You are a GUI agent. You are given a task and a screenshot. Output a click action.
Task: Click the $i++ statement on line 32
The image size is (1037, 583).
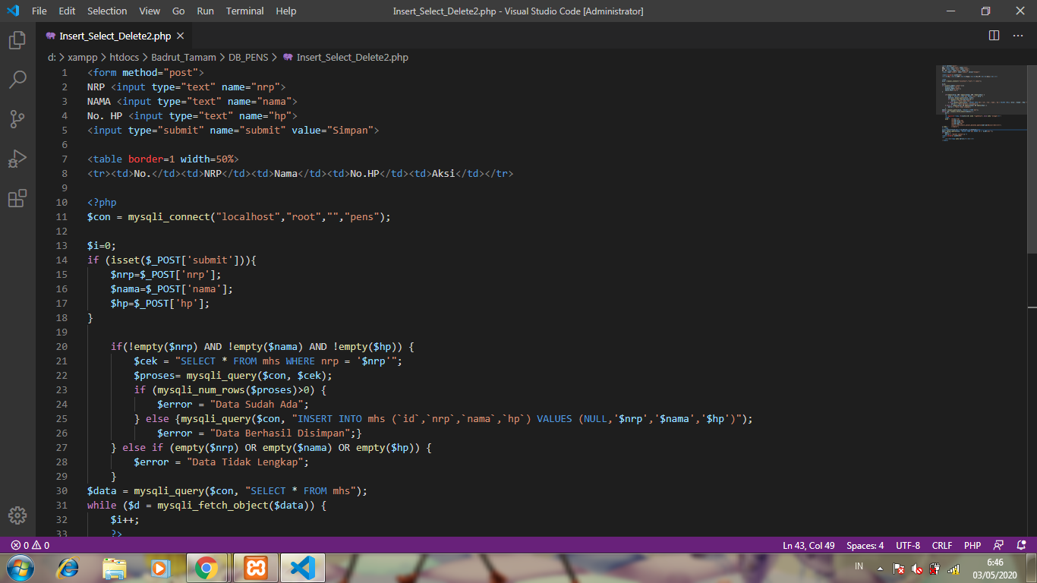click(125, 520)
